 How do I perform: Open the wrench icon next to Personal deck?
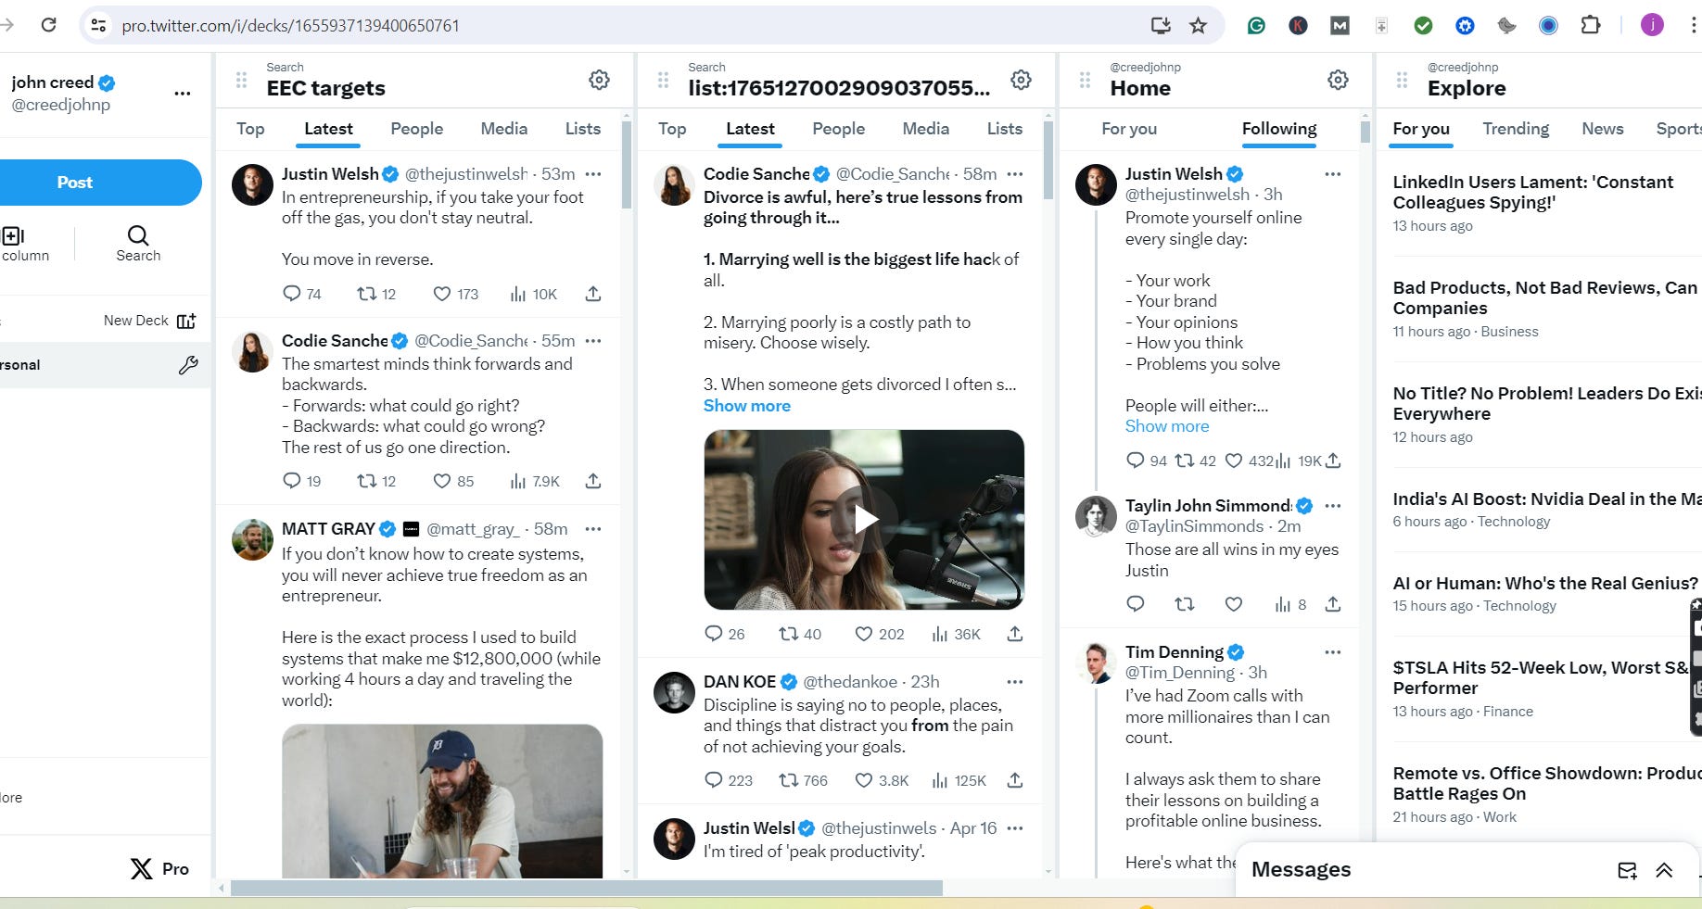[188, 364]
